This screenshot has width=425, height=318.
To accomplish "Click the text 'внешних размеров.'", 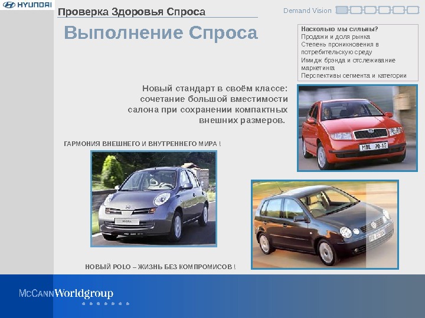I will [x=242, y=120].
